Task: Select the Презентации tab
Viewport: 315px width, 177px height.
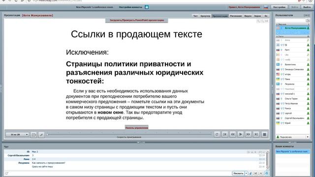Action: [x=220, y=16]
